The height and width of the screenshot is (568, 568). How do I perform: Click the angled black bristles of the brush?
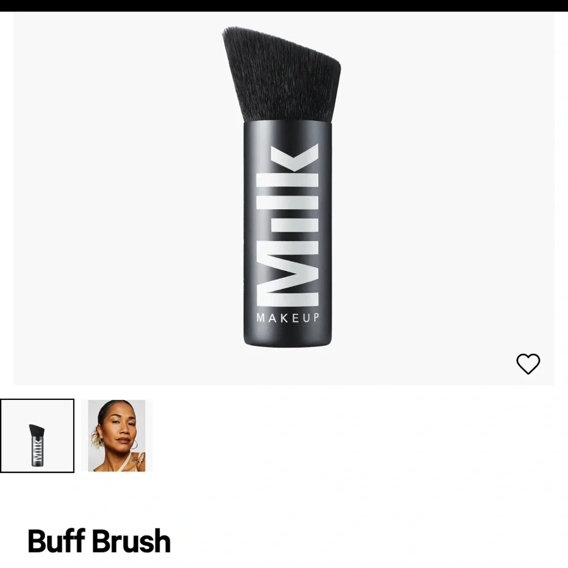(x=282, y=74)
